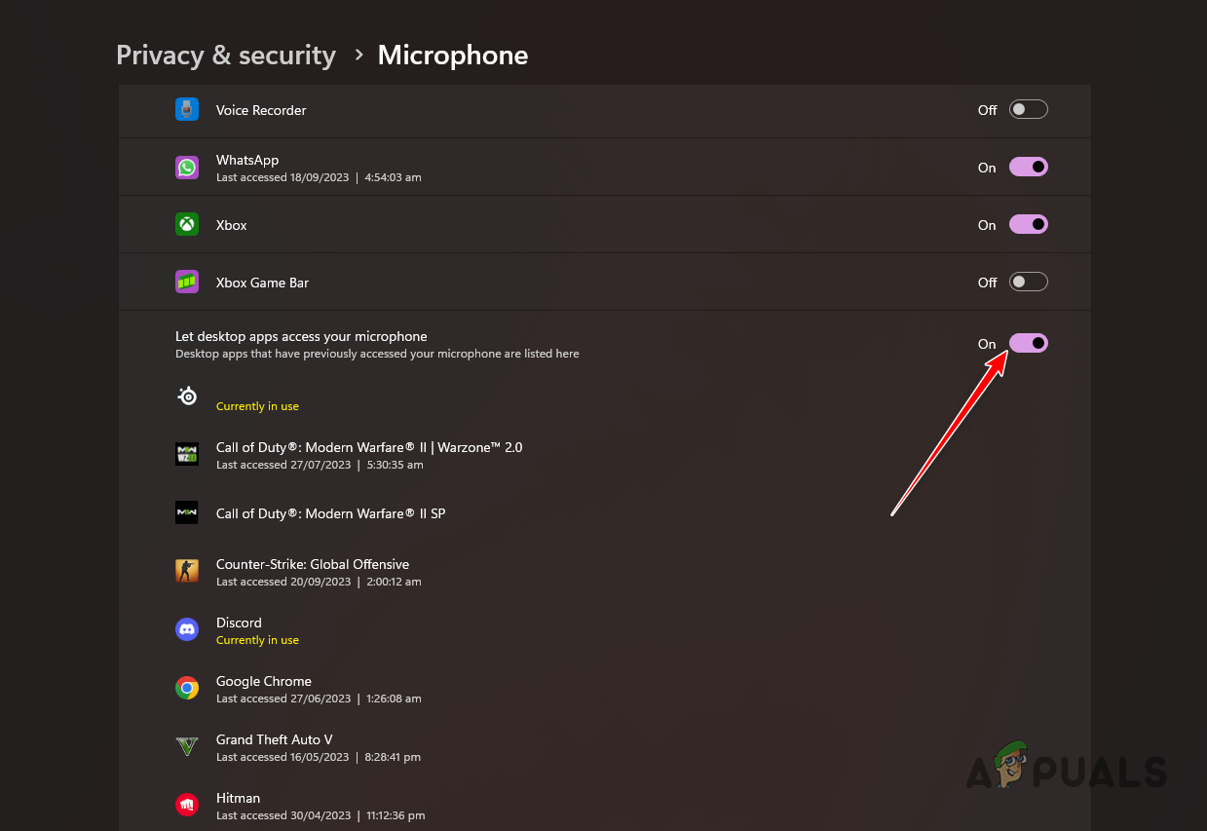Click the Hitman icon
This screenshot has height=831, width=1207.
pyautogui.click(x=186, y=805)
